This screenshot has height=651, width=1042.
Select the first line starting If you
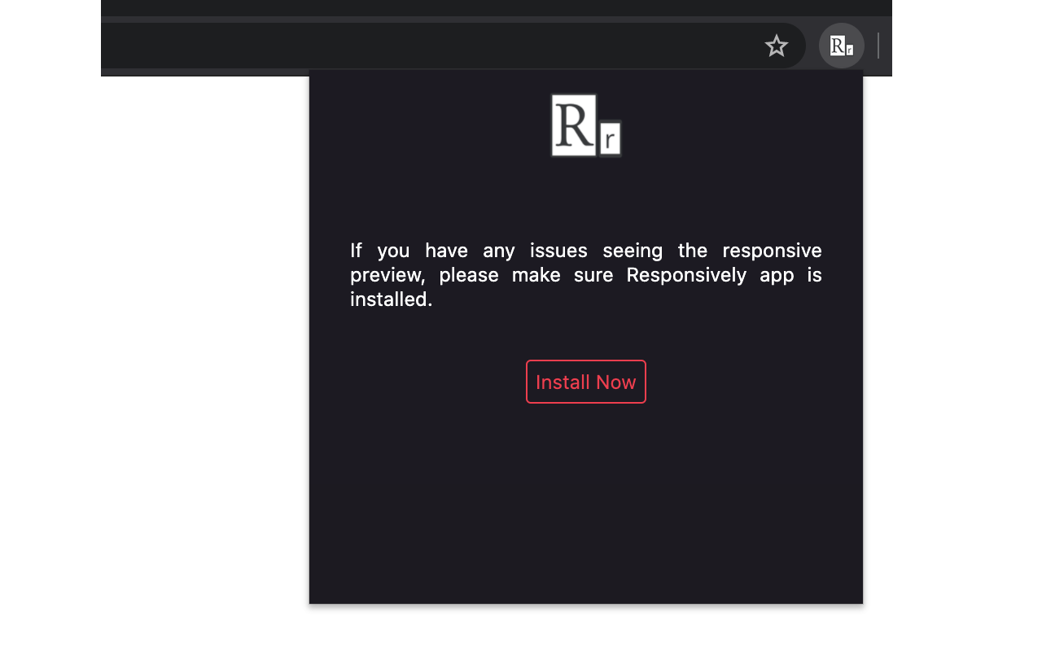click(x=586, y=250)
